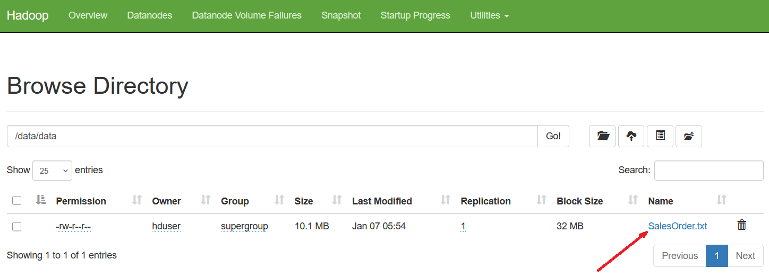Viewport: 769px width, 277px height.
Task: Open the Datanodes tab
Action: 149,15
